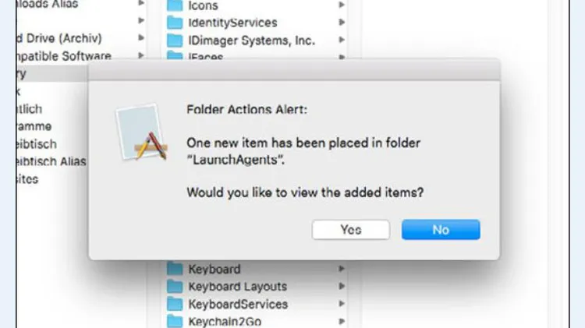
Task: Expand the KeyboardServices folder arrow
Action: coord(341,303)
